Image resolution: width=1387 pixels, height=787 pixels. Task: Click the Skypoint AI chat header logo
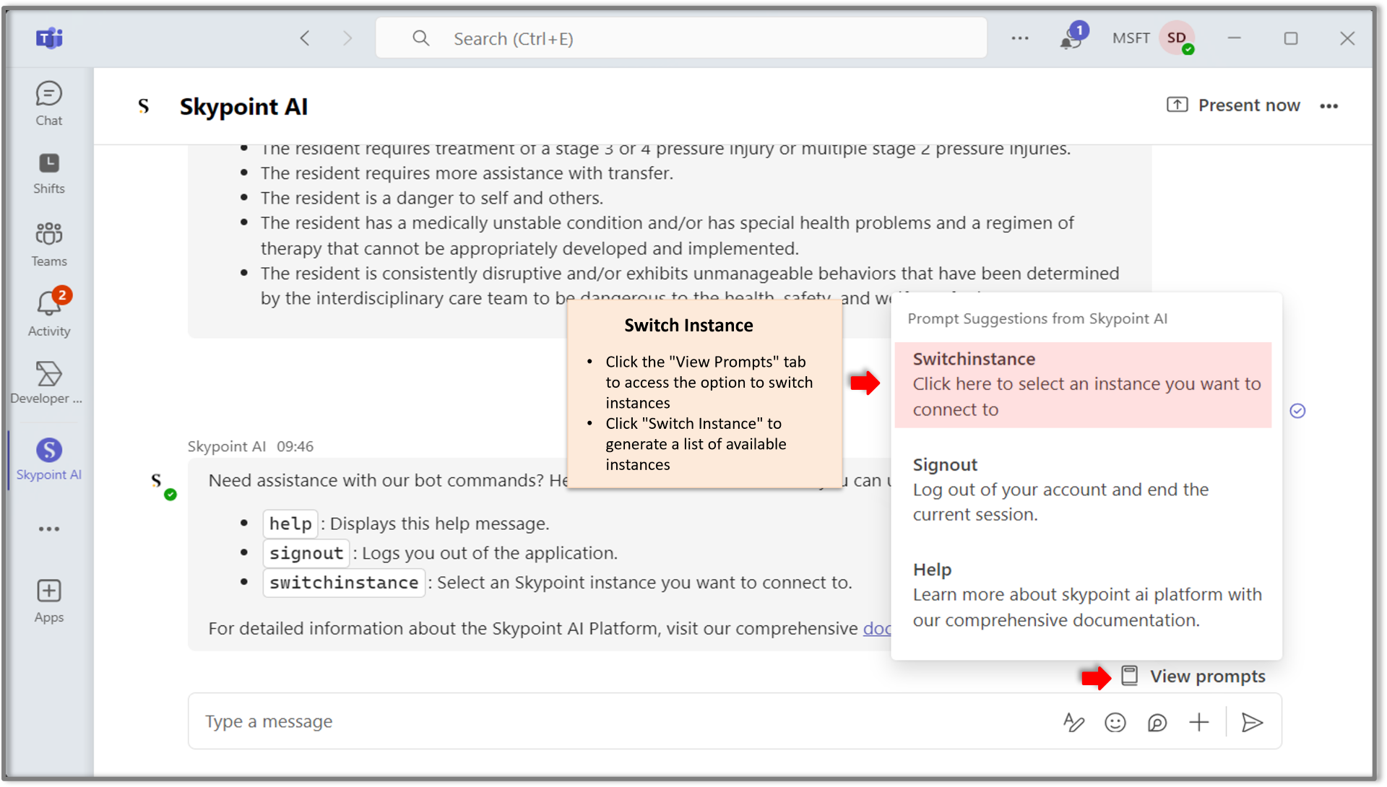(144, 106)
